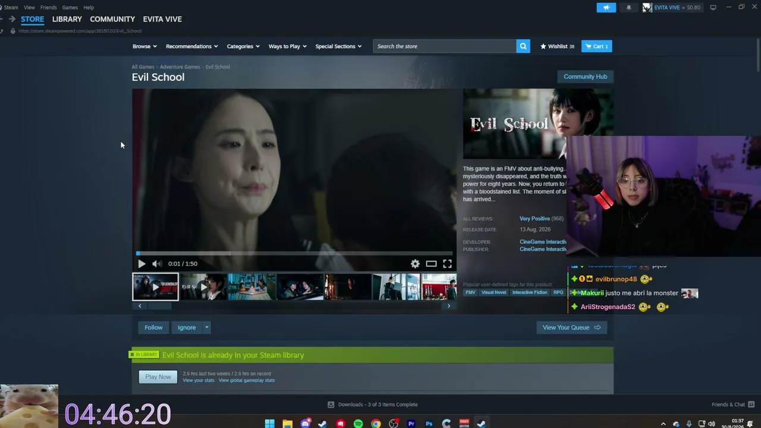The image size is (761, 428).
Task: Open the Downloads status bar entry
Action: tap(373, 405)
